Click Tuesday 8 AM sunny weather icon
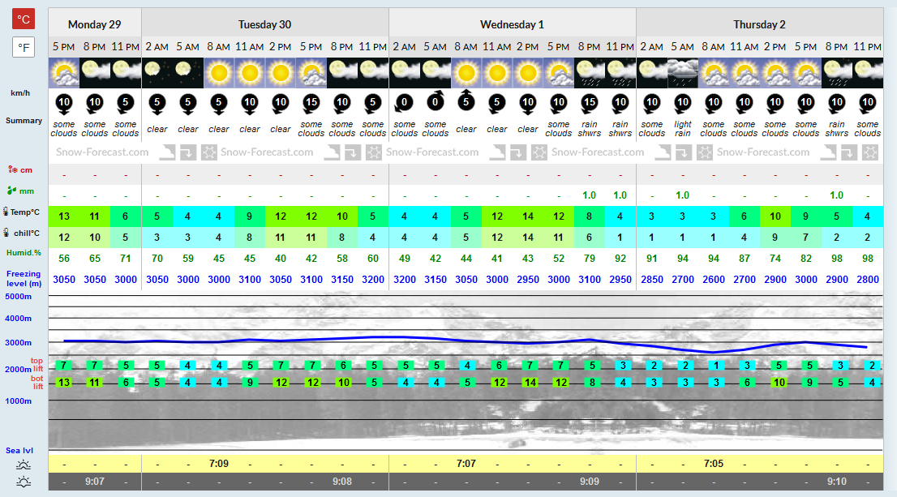Image resolution: width=897 pixels, height=497 pixels. pos(218,73)
